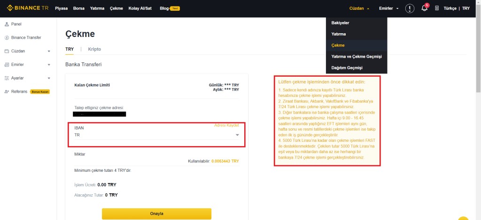Open Türkçe | TRY language selector

pos(457,8)
